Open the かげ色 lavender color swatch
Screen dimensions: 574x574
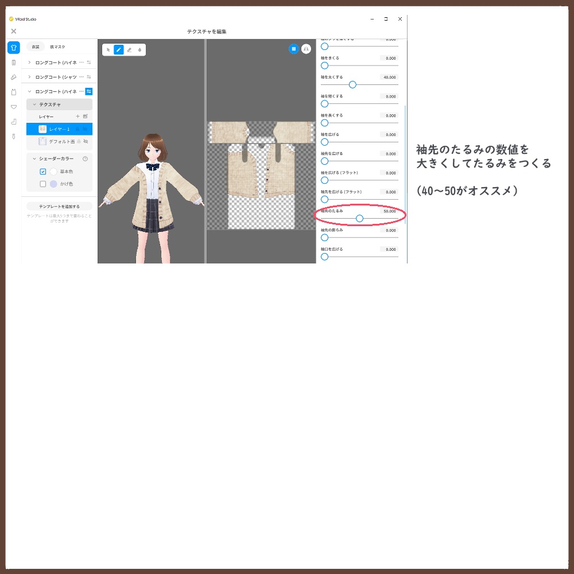(x=53, y=184)
